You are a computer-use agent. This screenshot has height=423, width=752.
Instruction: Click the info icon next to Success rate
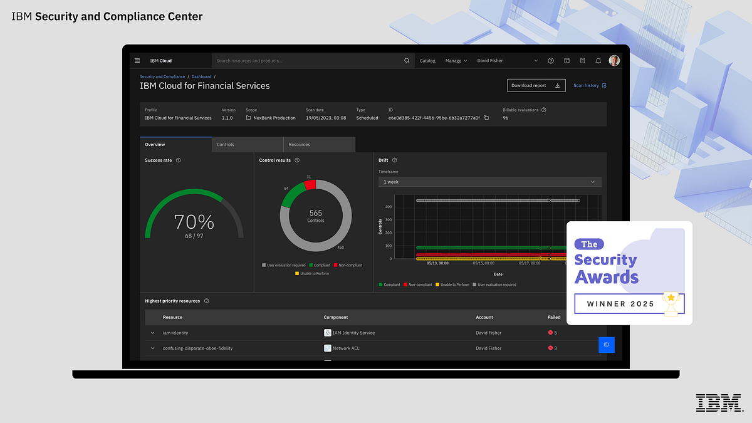tap(179, 160)
